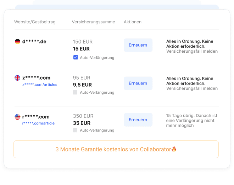Open the r*****.com/article link
The width and height of the screenshot is (234, 185).
(x=38, y=123)
